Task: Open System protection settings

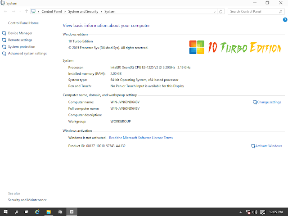Action: [x=22, y=47]
